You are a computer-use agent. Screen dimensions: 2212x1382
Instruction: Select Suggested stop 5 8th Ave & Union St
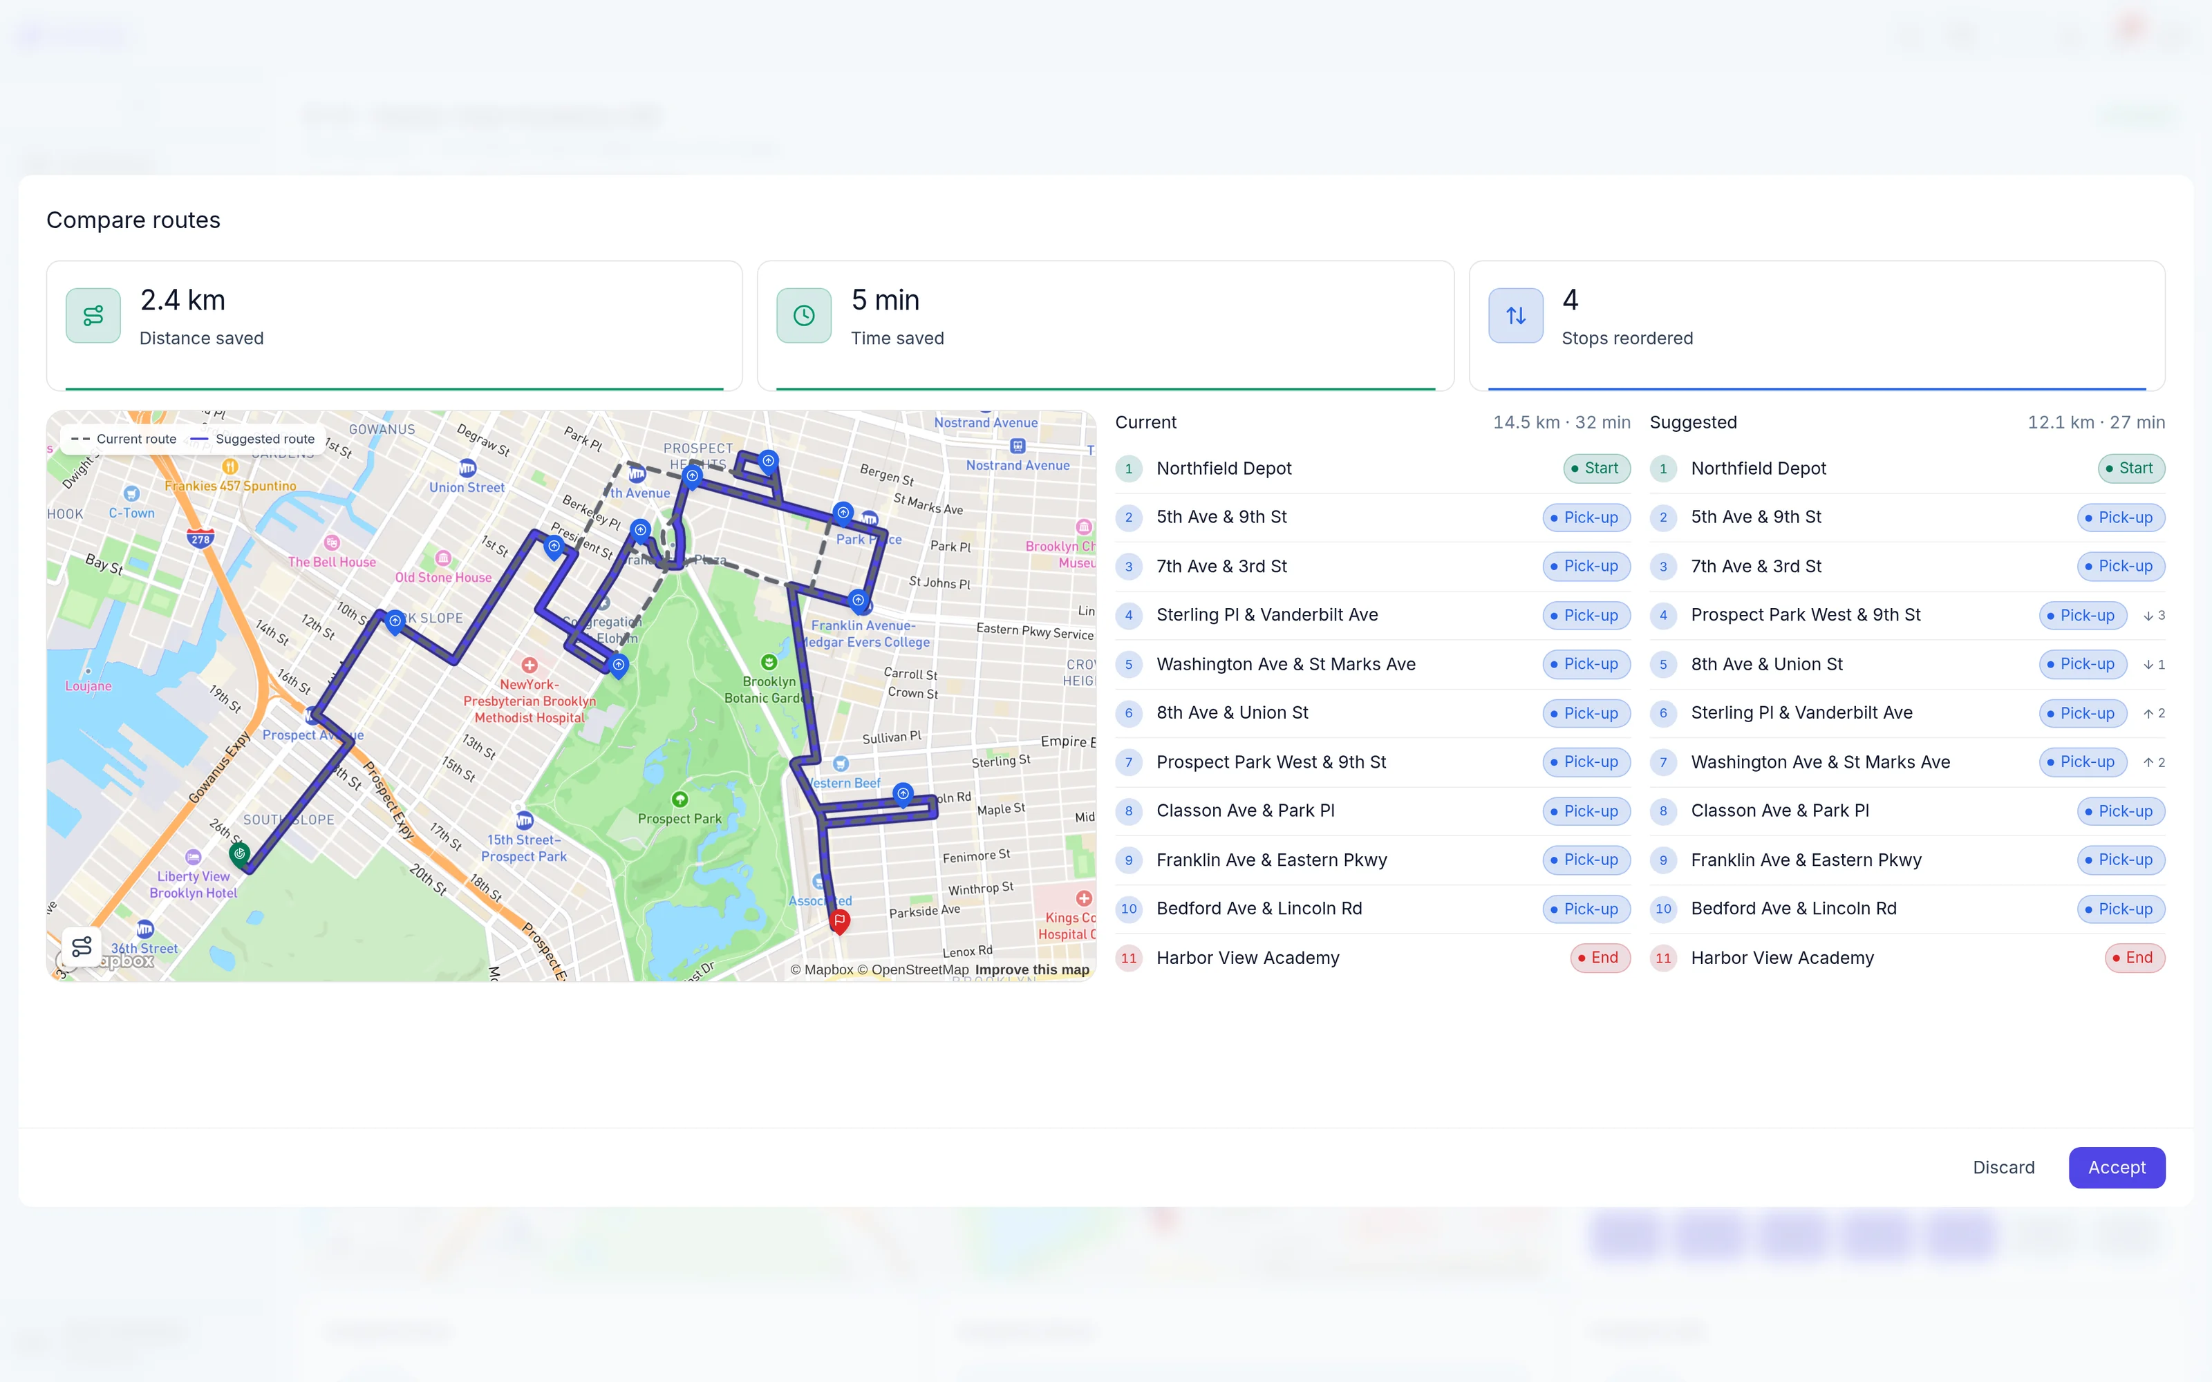coord(1906,665)
